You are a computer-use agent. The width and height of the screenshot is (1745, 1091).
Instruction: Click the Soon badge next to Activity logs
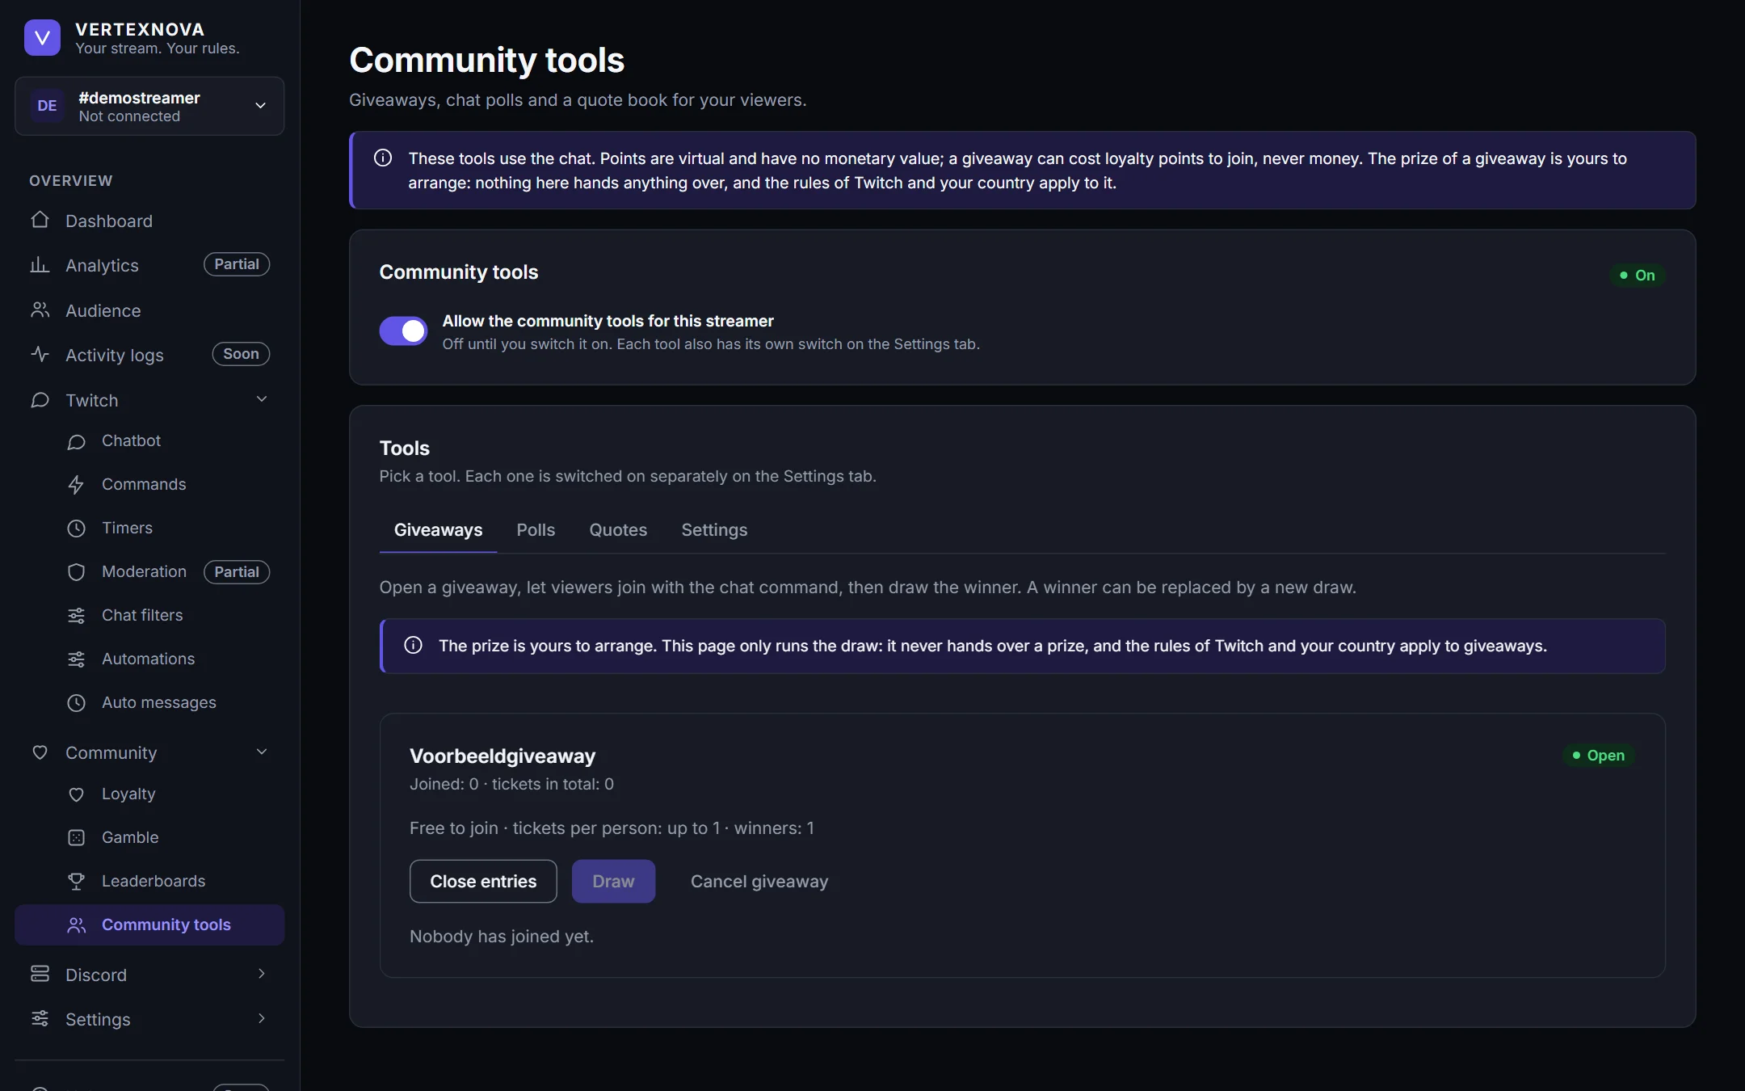tap(241, 354)
